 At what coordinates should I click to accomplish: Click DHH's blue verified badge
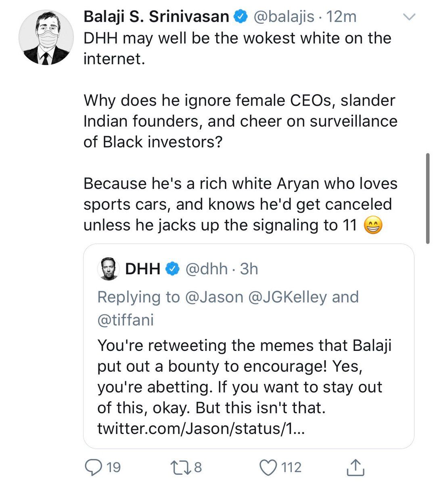[173, 269]
